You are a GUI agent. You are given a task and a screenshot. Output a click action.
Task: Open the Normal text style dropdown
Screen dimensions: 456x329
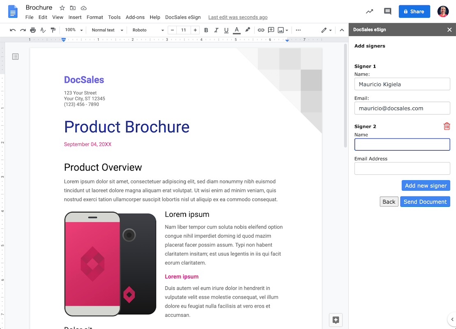pos(107,30)
